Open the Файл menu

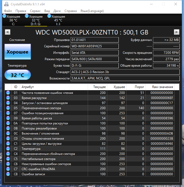point(8,11)
